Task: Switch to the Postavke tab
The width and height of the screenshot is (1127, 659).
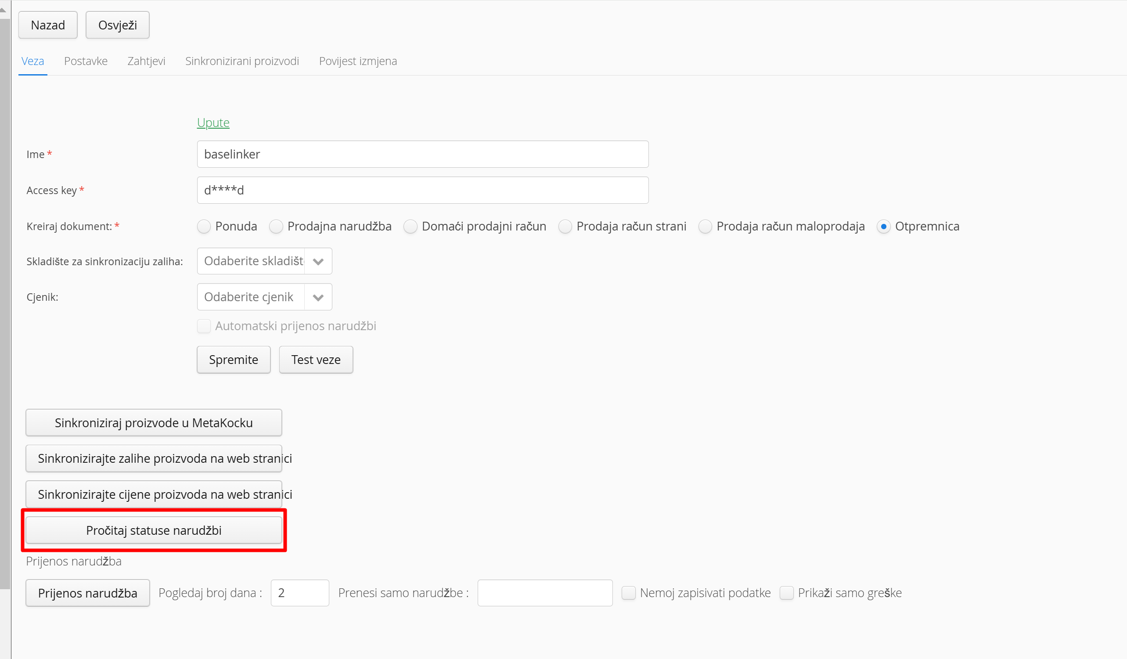Action: (86, 61)
